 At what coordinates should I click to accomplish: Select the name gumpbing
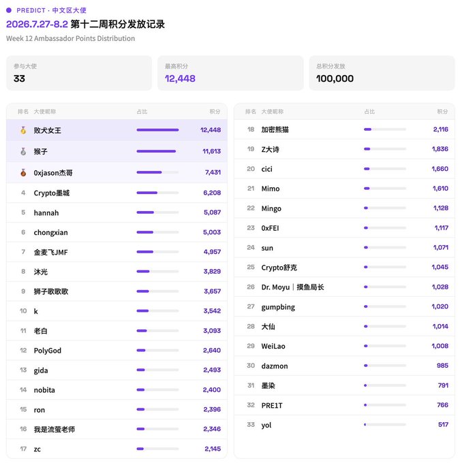point(278,307)
